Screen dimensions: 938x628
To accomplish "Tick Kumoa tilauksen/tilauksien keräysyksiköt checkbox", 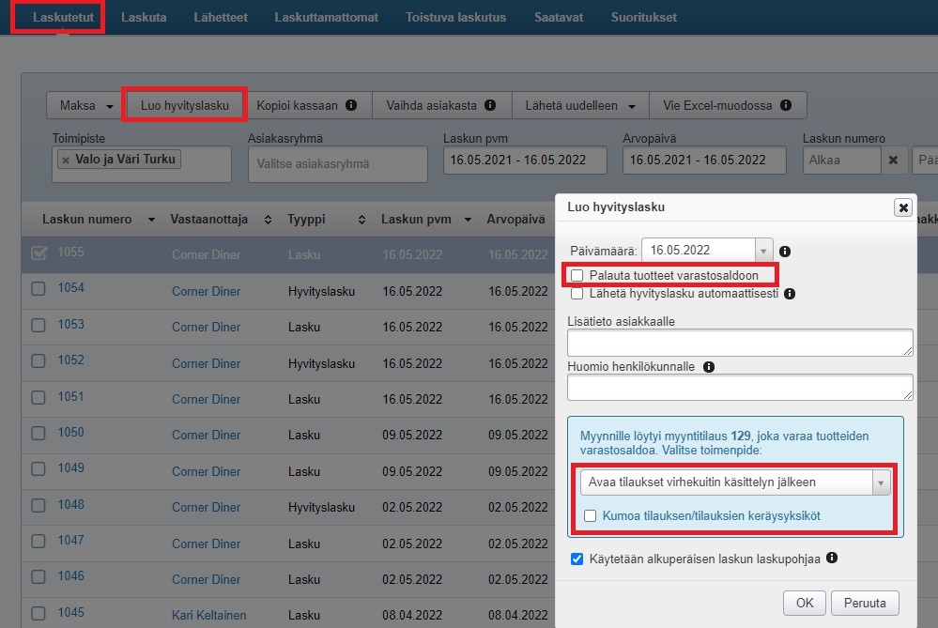I will pyautogui.click(x=590, y=515).
